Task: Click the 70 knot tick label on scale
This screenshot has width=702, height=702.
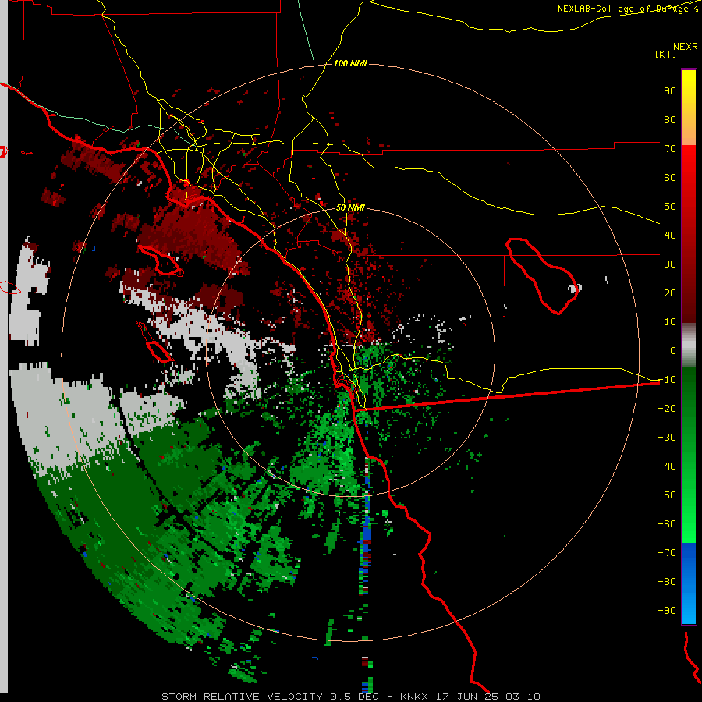Action: (x=670, y=149)
